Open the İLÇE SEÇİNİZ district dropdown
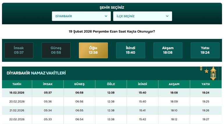Viewport: 224px width, 124px height. (143, 16)
